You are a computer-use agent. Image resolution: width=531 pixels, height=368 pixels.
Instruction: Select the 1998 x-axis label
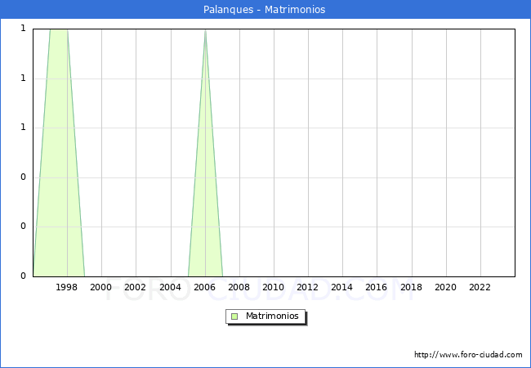pyautogui.click(x=67, y=287)
